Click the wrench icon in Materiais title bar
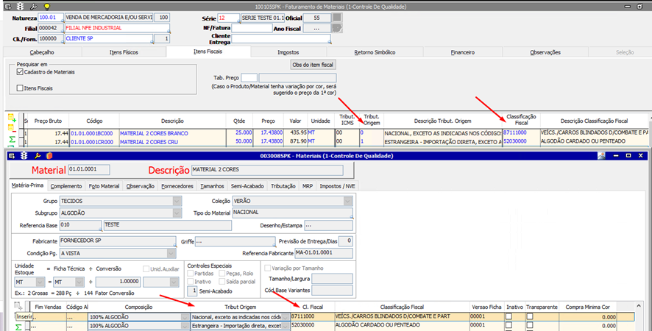This screenshot has height=331, width=652. click(37, 156)
